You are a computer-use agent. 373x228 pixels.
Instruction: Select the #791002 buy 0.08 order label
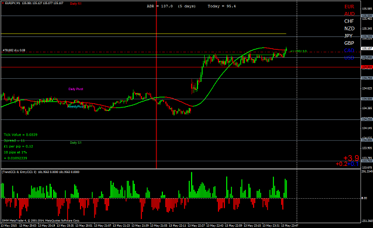click(14, 50)
